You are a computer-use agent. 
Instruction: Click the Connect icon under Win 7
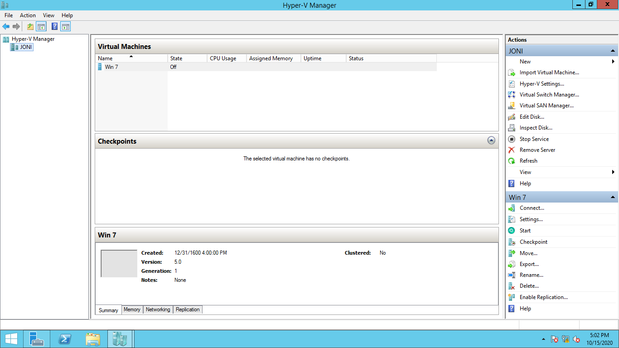point(512,208)
